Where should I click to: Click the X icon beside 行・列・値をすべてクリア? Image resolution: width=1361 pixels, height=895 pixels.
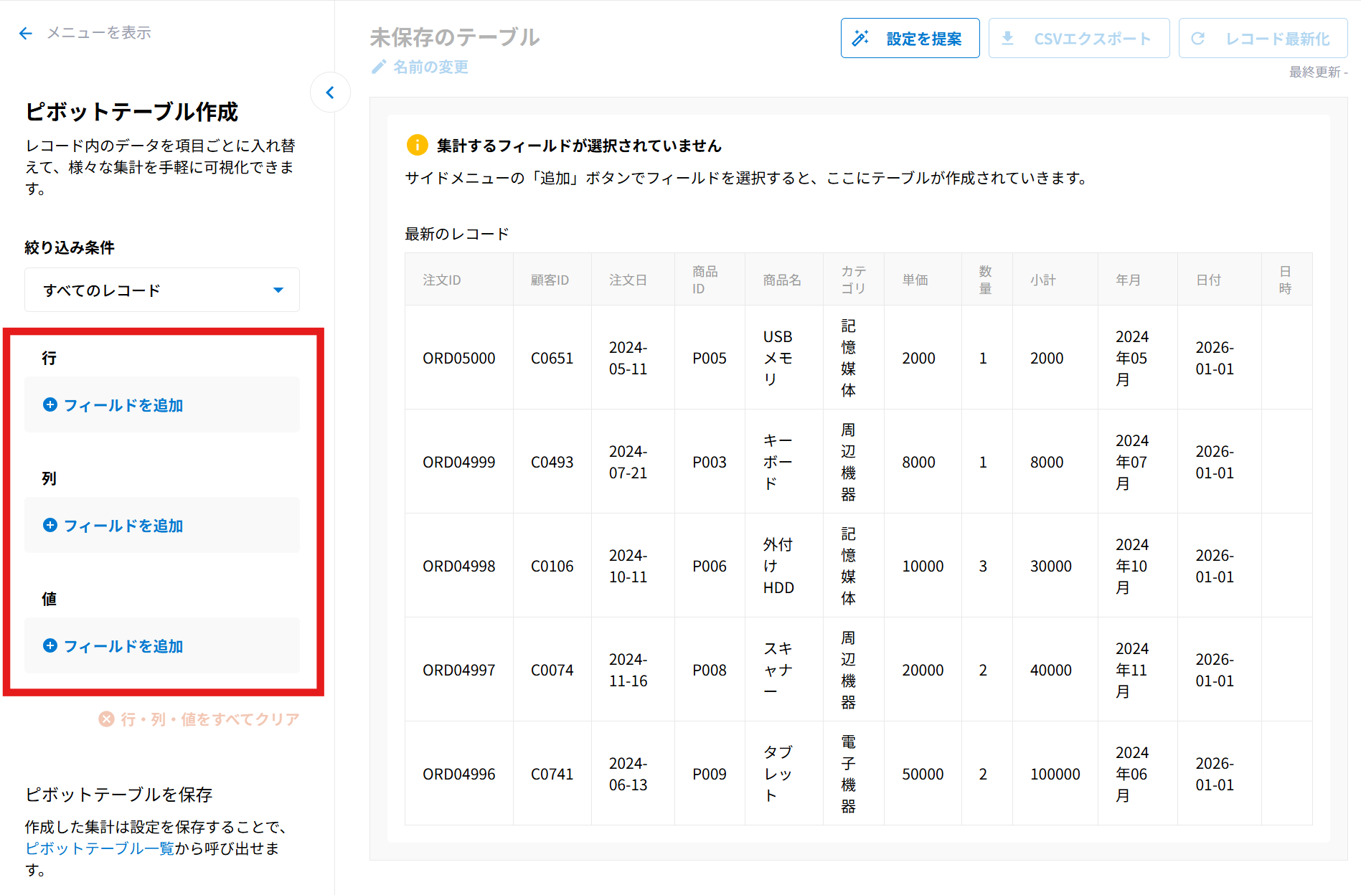106,719
